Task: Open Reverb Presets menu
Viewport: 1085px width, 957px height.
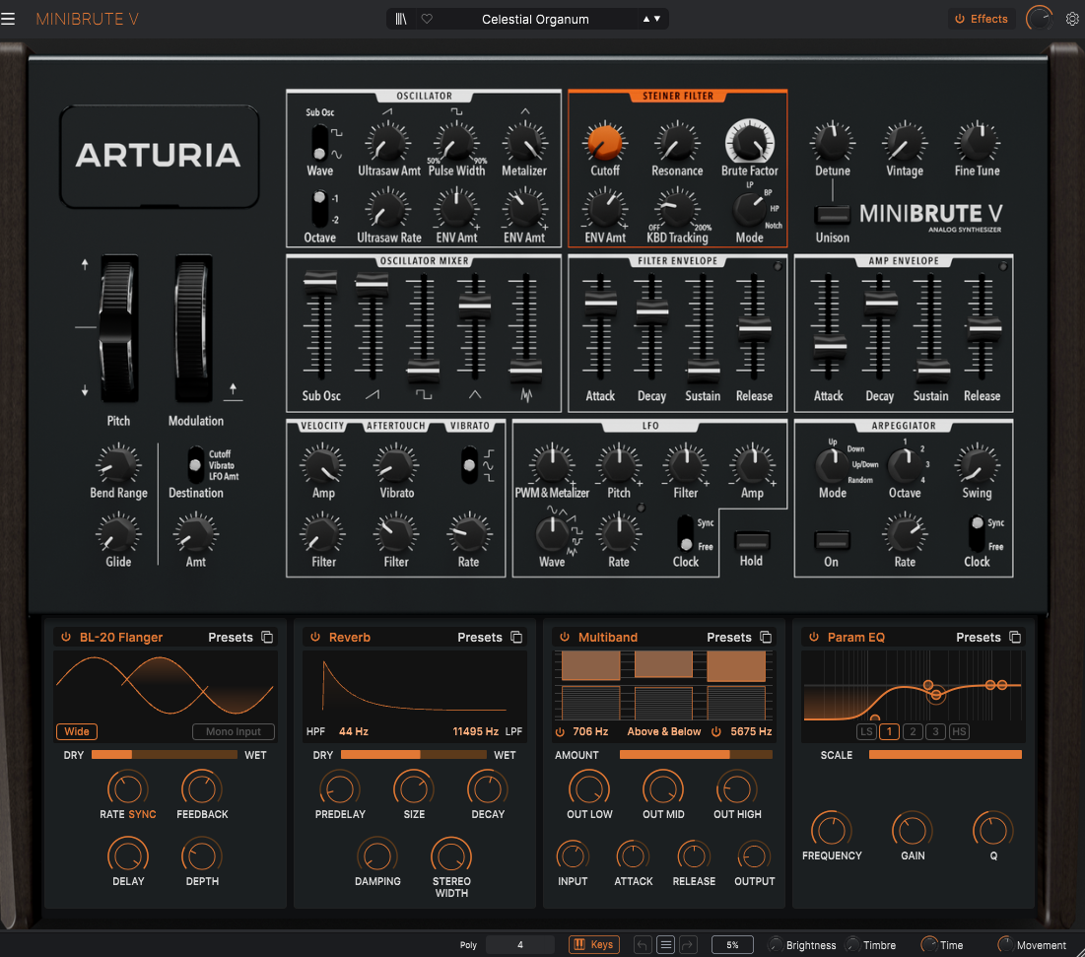Action: pyautogui.click(x=480, y=638)
